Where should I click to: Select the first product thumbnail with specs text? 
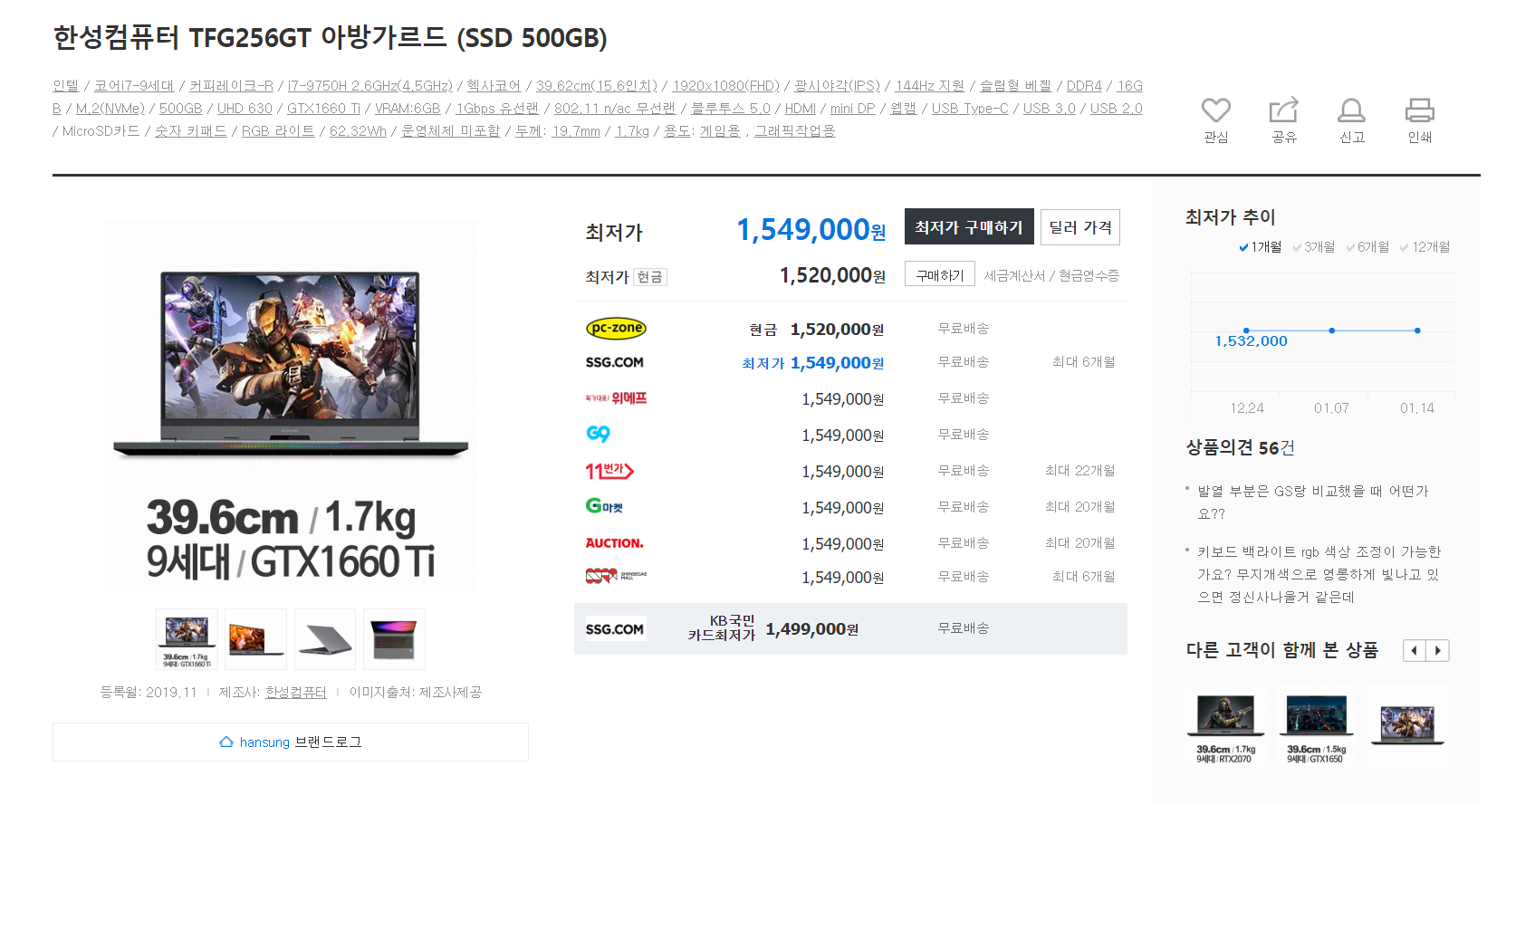(x=187, y=639)
